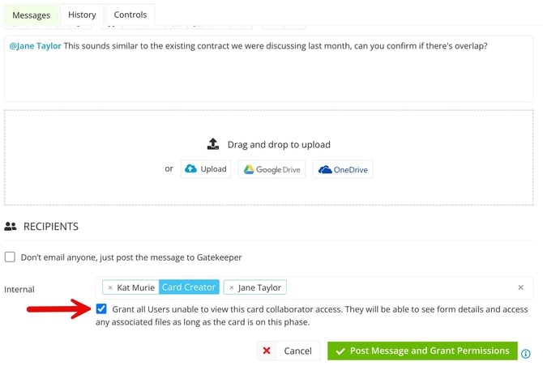The width and height of the screenshot is (543, 374).
Task: Open the History tab
Action: click(x=82, y=15)
